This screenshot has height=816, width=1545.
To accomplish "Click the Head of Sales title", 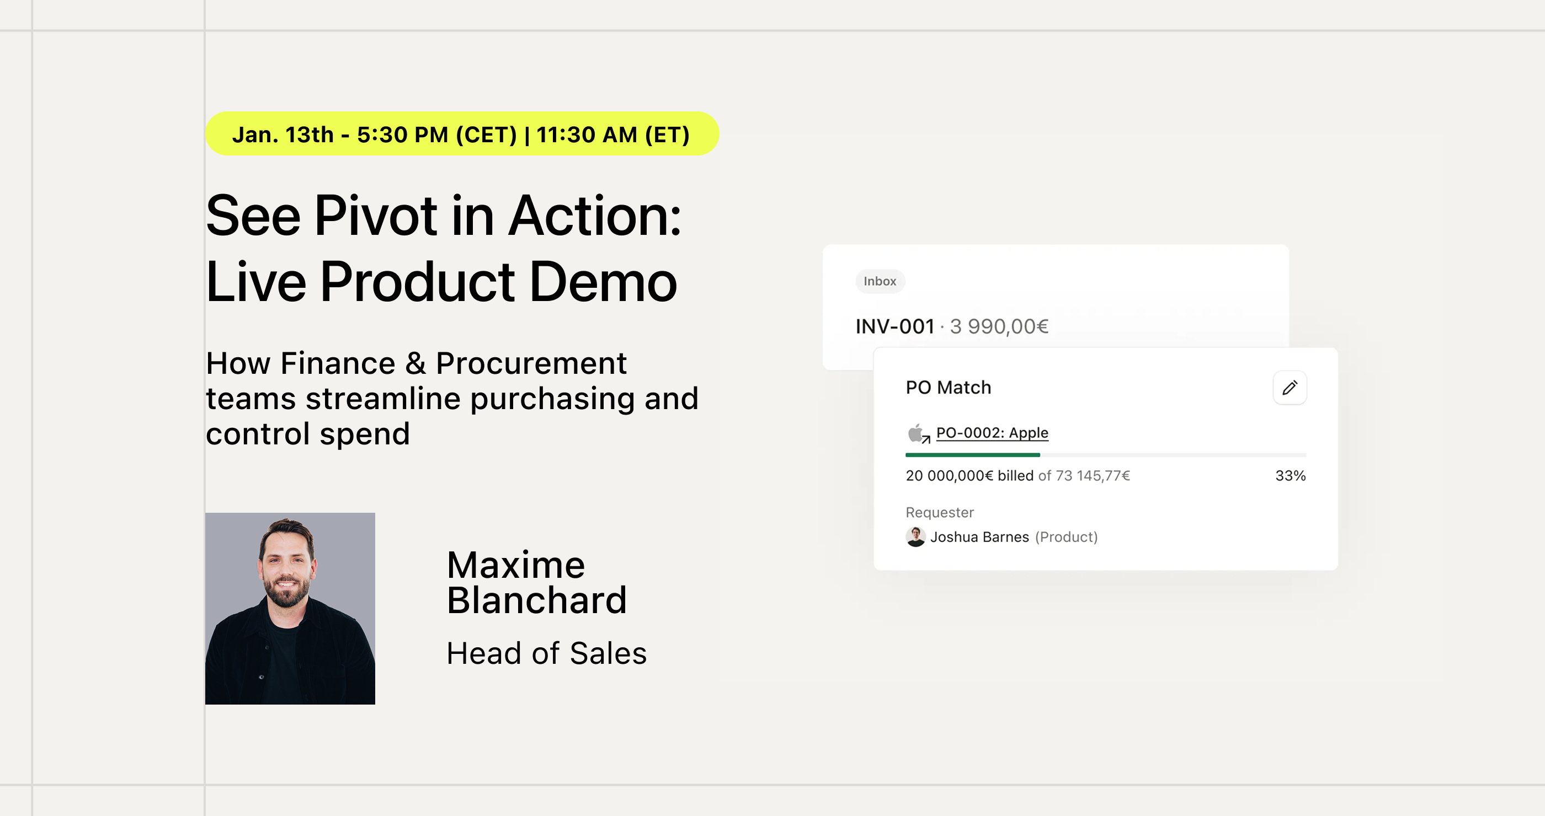I will pos(547,653).
